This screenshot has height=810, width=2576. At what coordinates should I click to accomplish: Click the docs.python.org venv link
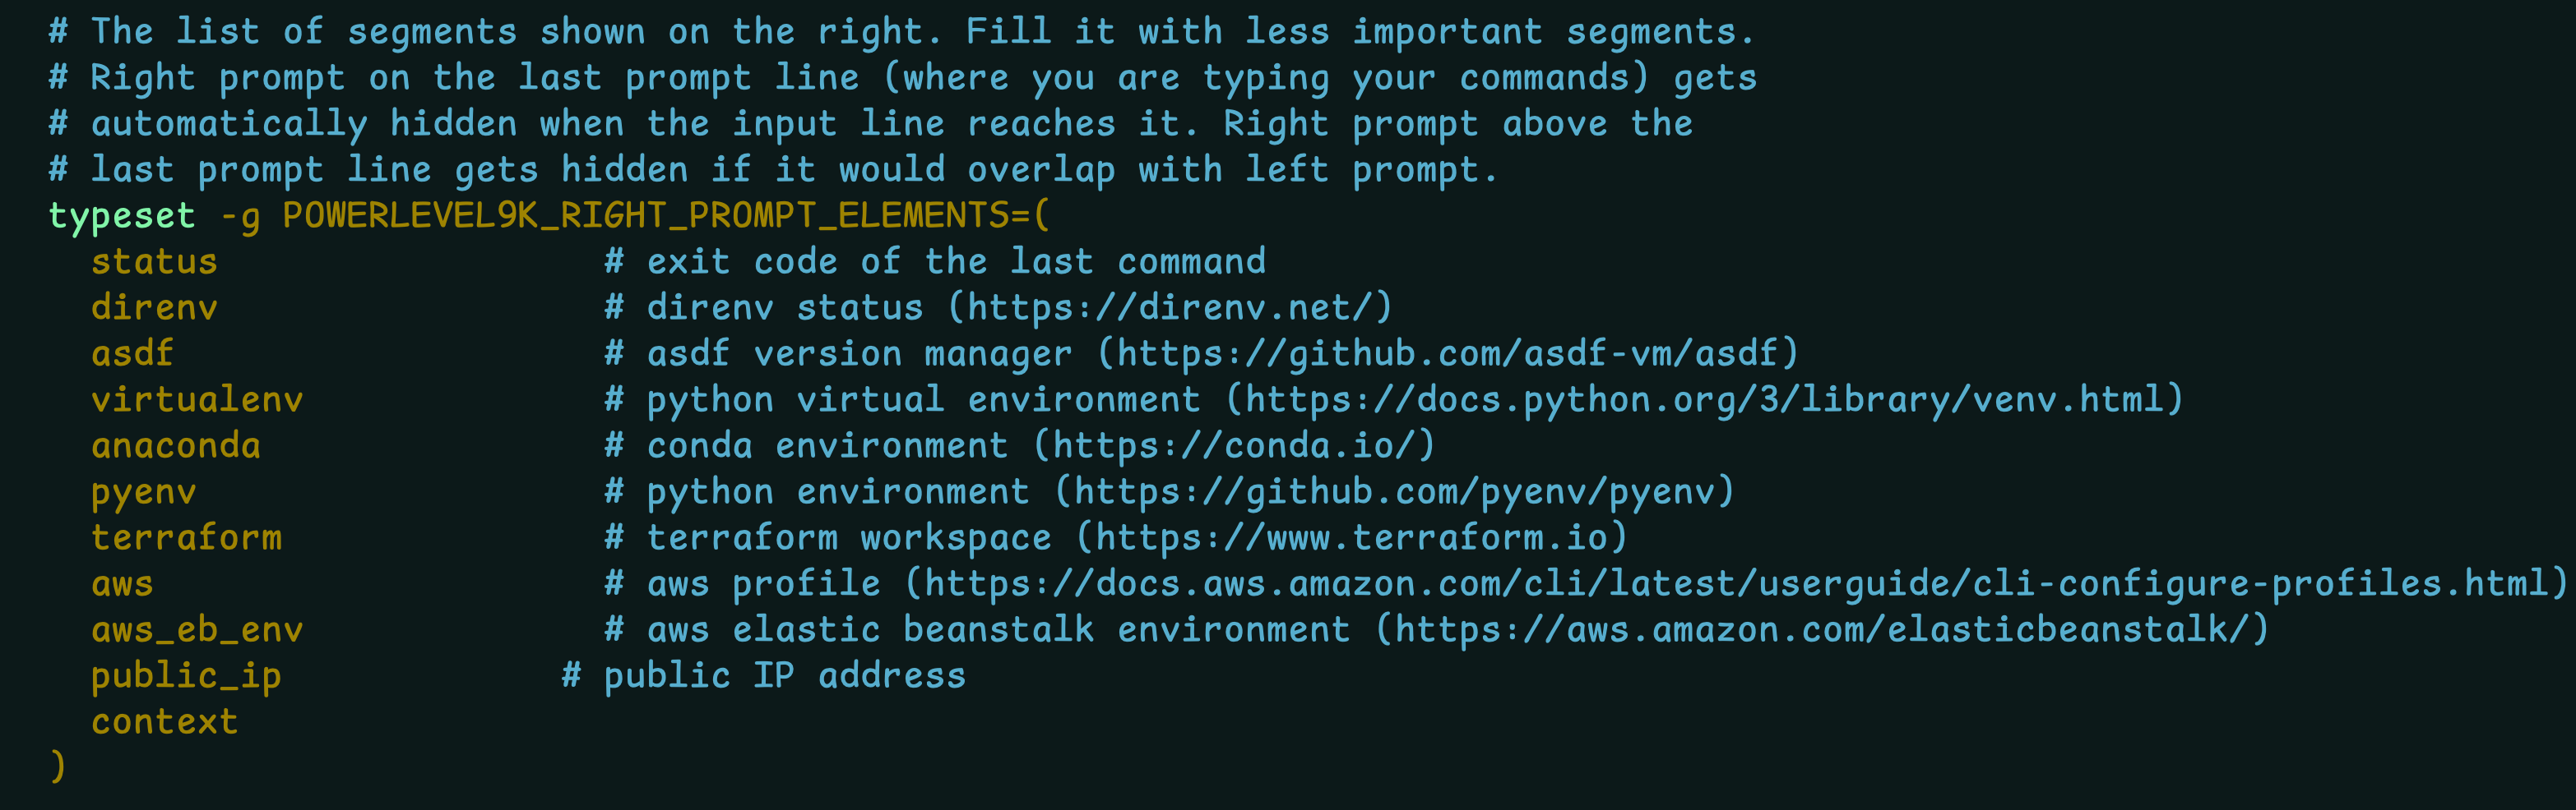click(x=1704, y=399)
